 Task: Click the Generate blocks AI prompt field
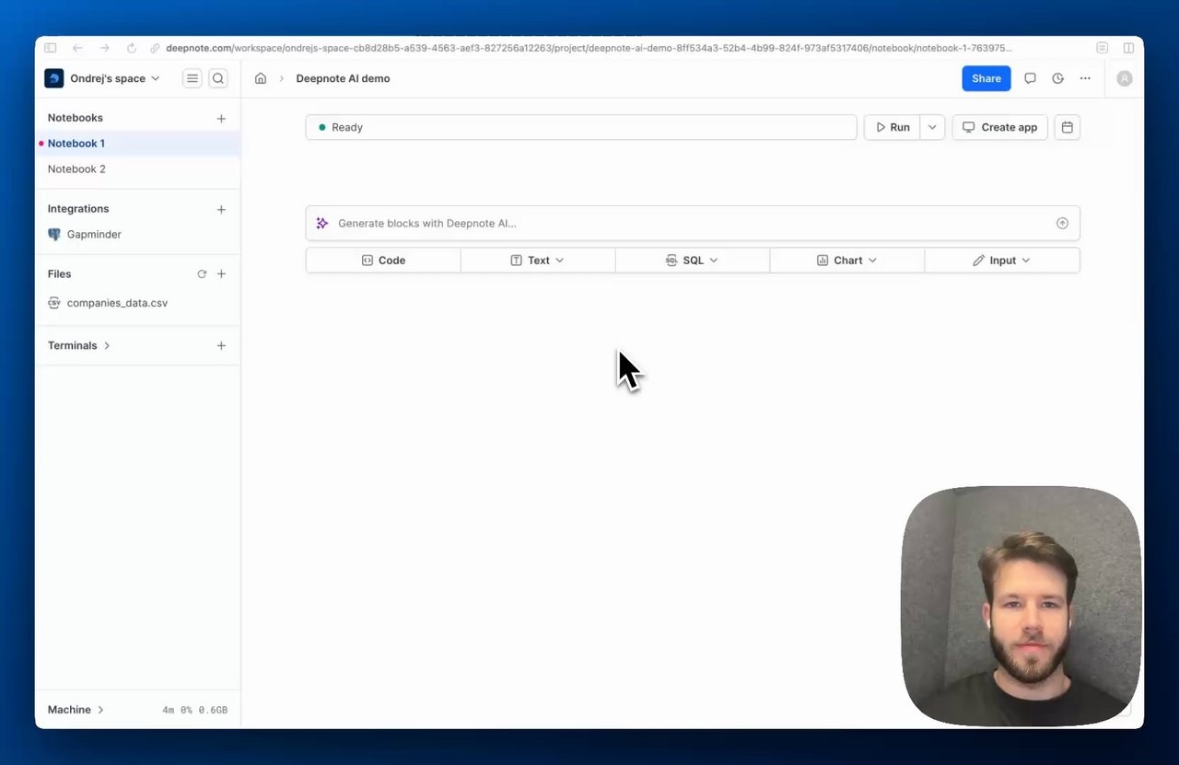coord(693,223)
